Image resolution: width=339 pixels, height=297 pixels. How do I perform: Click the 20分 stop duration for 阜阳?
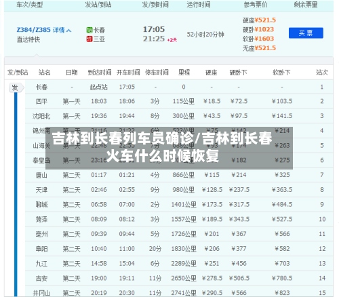click(155, 249)
